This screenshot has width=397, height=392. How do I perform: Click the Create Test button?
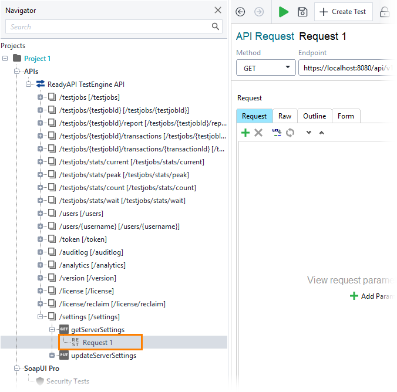[343, 12]
